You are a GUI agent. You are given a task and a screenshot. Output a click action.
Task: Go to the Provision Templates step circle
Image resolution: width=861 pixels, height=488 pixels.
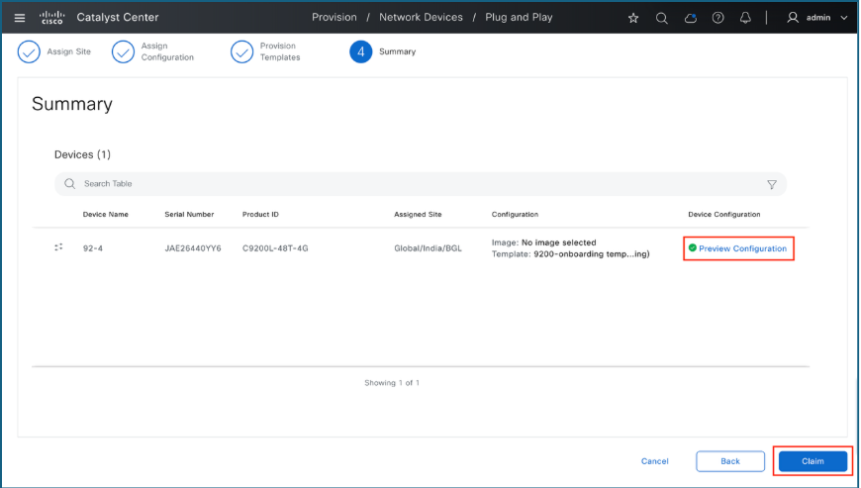click(241, 51)
